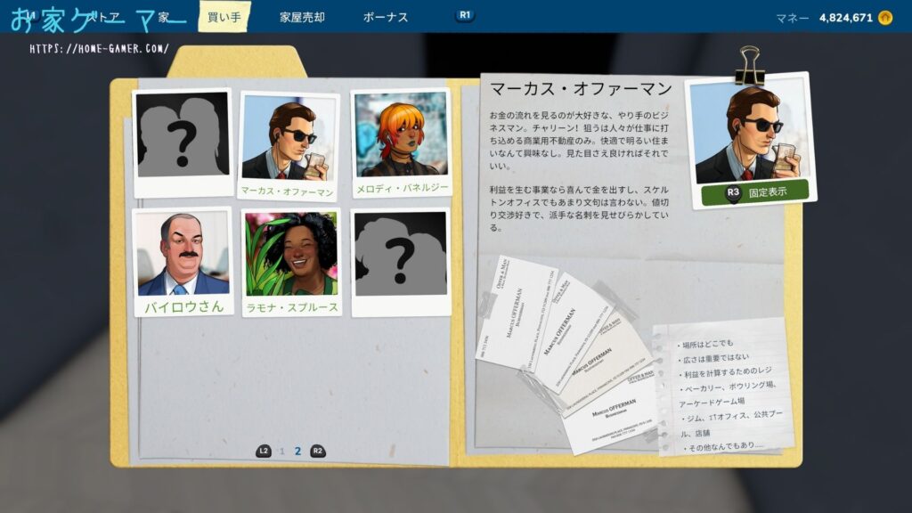Go to page 1 of buyers
Image resolution: width=912 pixels, height=513 pixels.
tap(282, 452)
